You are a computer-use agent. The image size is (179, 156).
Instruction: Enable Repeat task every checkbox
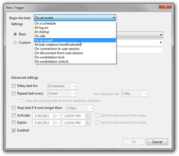pyautogui.click(x=14, y=93)
